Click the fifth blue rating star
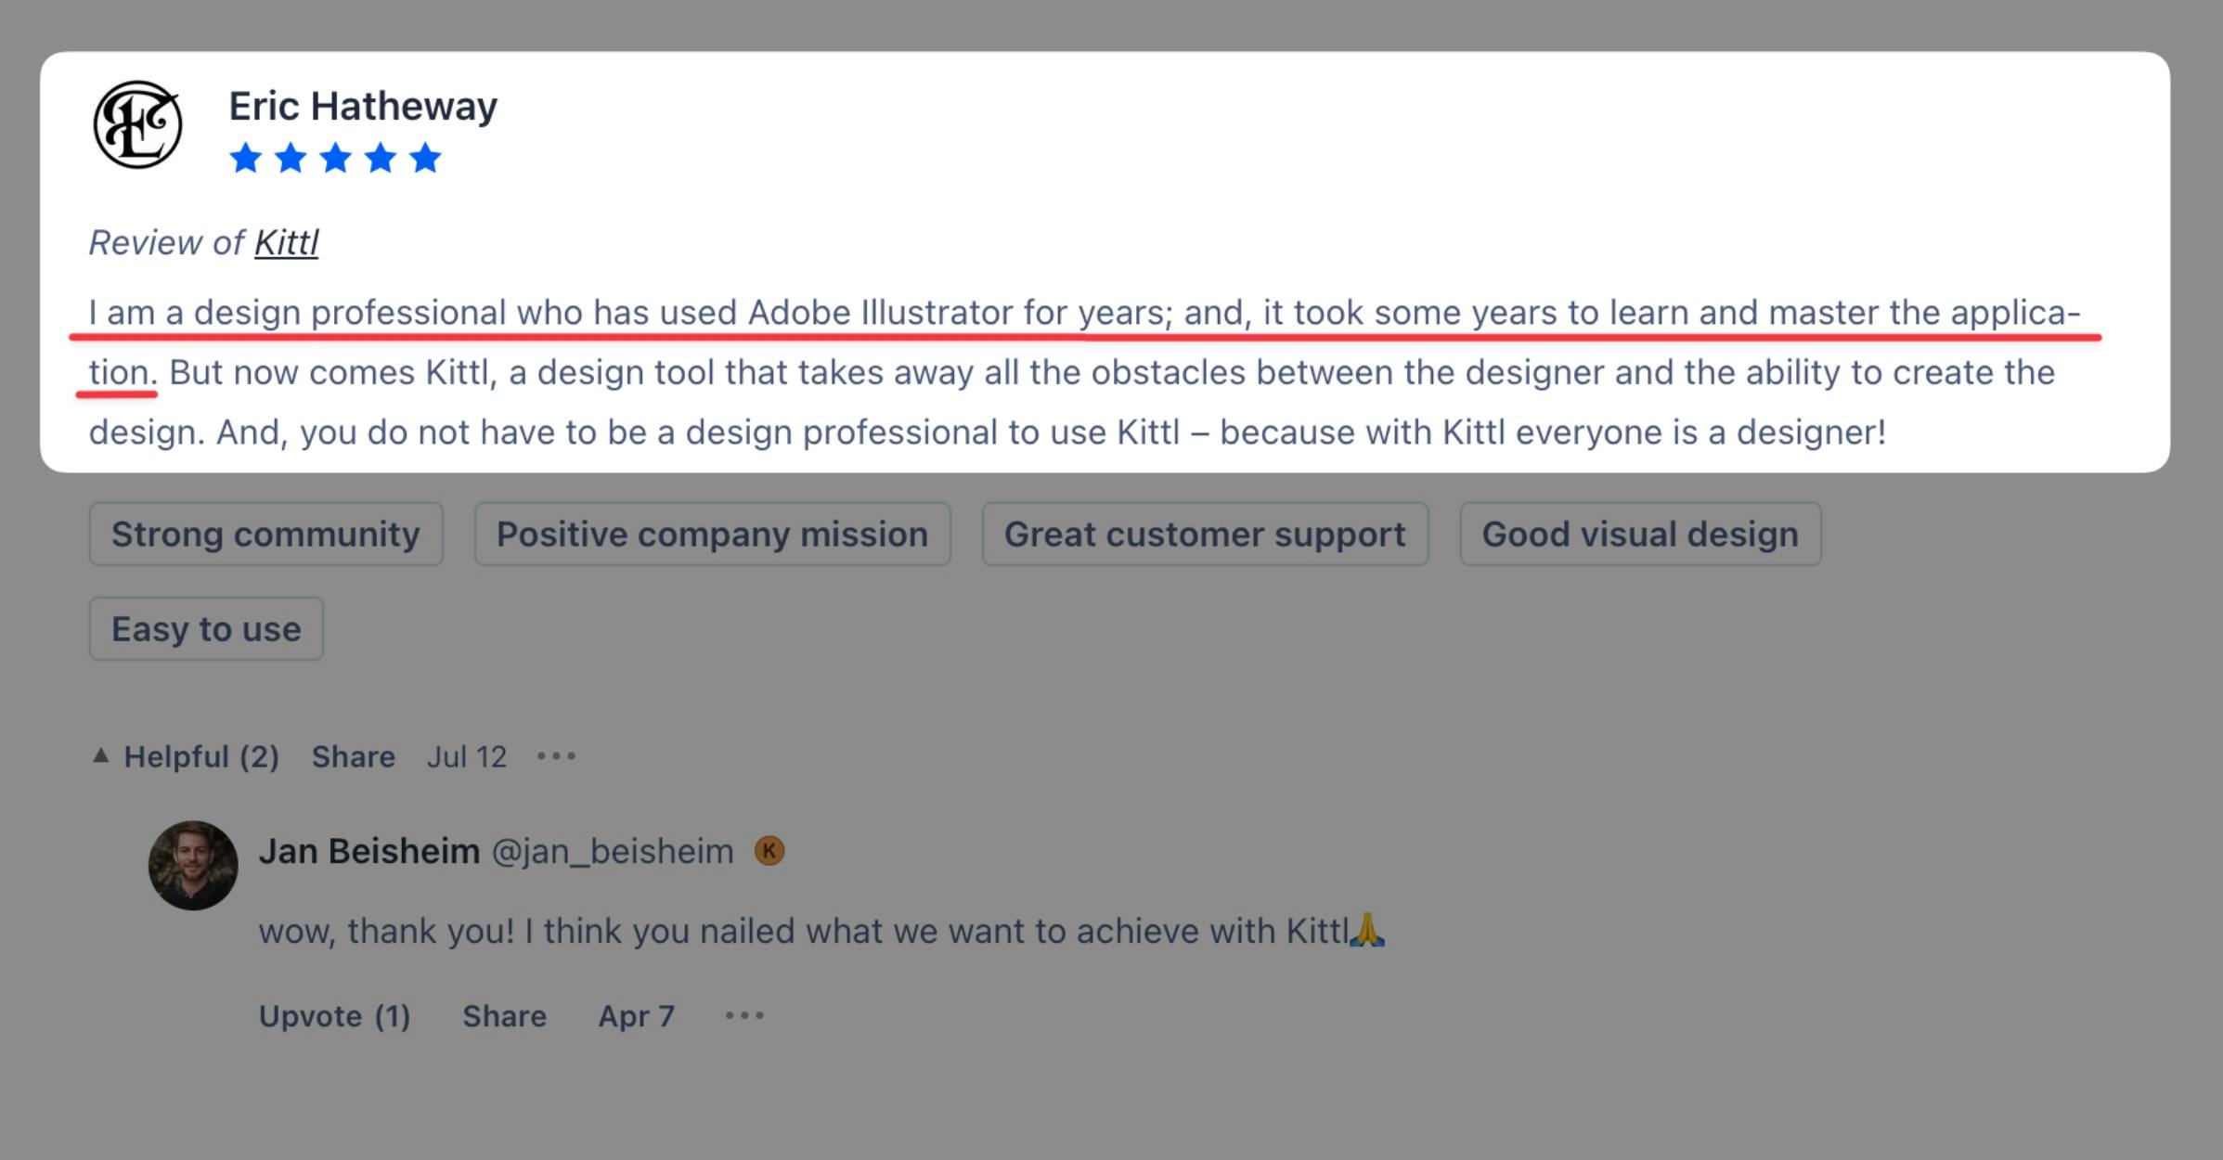 coord(425,158)
